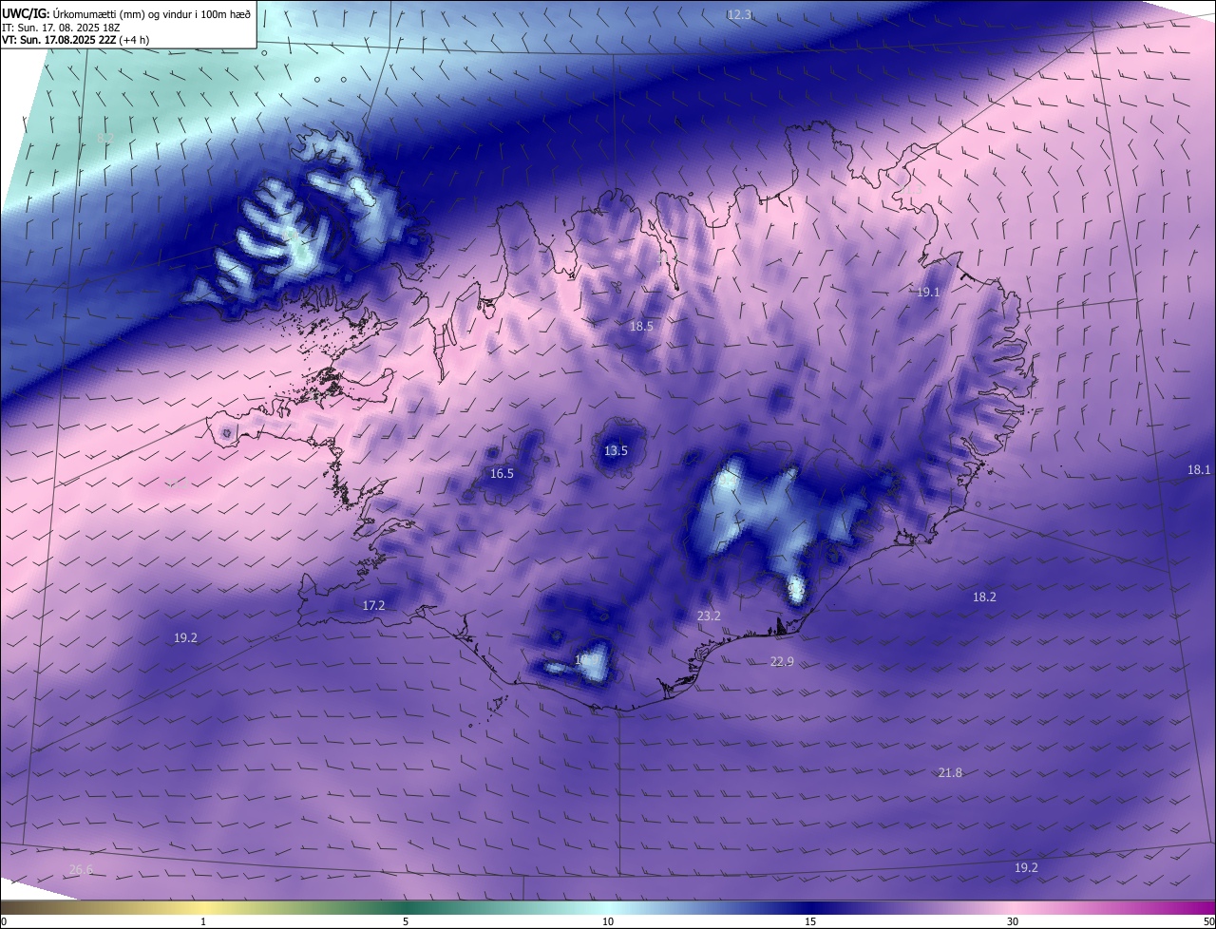Pick the 19.1 value on the map
This screenshot has height=929, width=1216.
pos(928,293)
